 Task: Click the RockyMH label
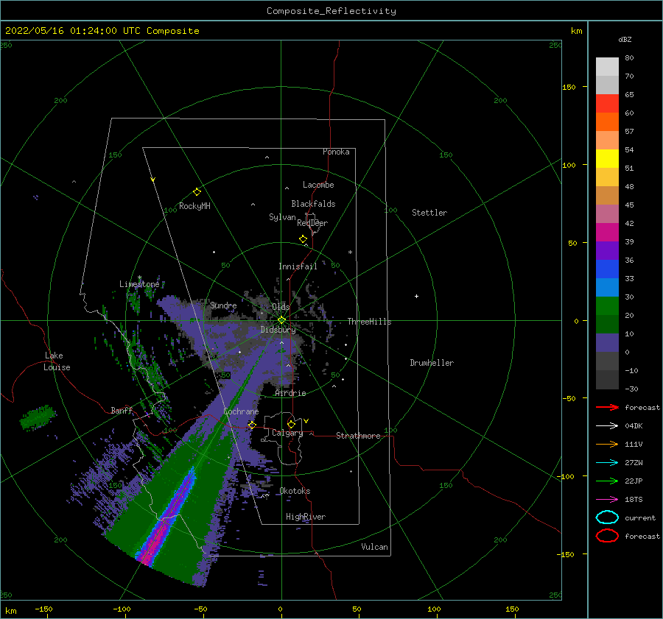[x=194, y=206]
